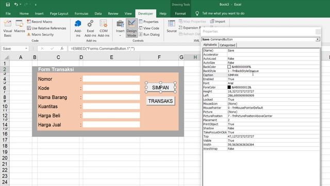Select the WordWrap property row

261,149
